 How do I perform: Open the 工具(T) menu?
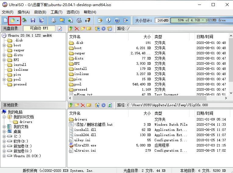click(x=56, y=12)
